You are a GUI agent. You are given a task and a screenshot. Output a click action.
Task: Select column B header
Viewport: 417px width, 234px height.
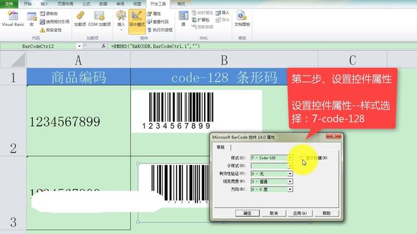[224, 60]
